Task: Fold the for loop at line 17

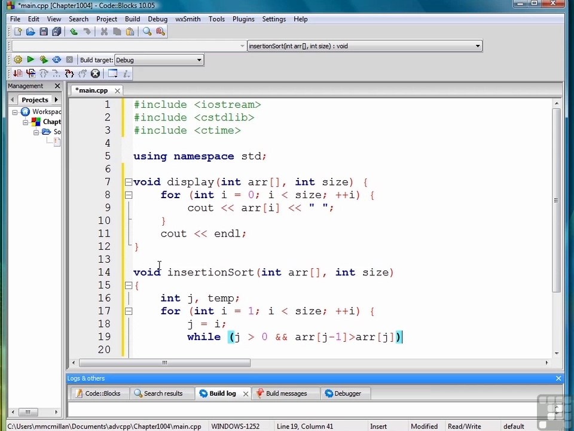Action: pos(129,311)
